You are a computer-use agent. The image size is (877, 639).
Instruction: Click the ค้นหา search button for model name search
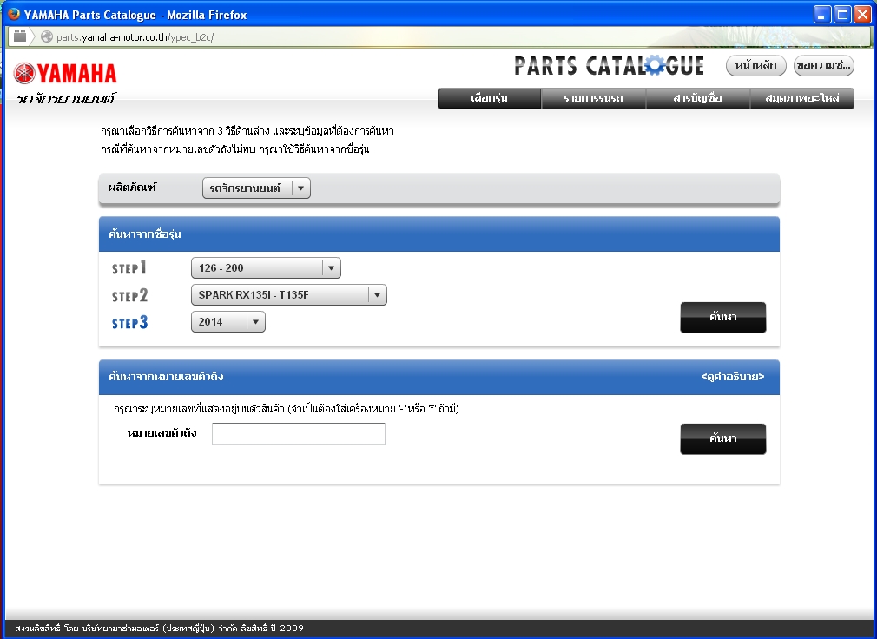tap(723, 317)
